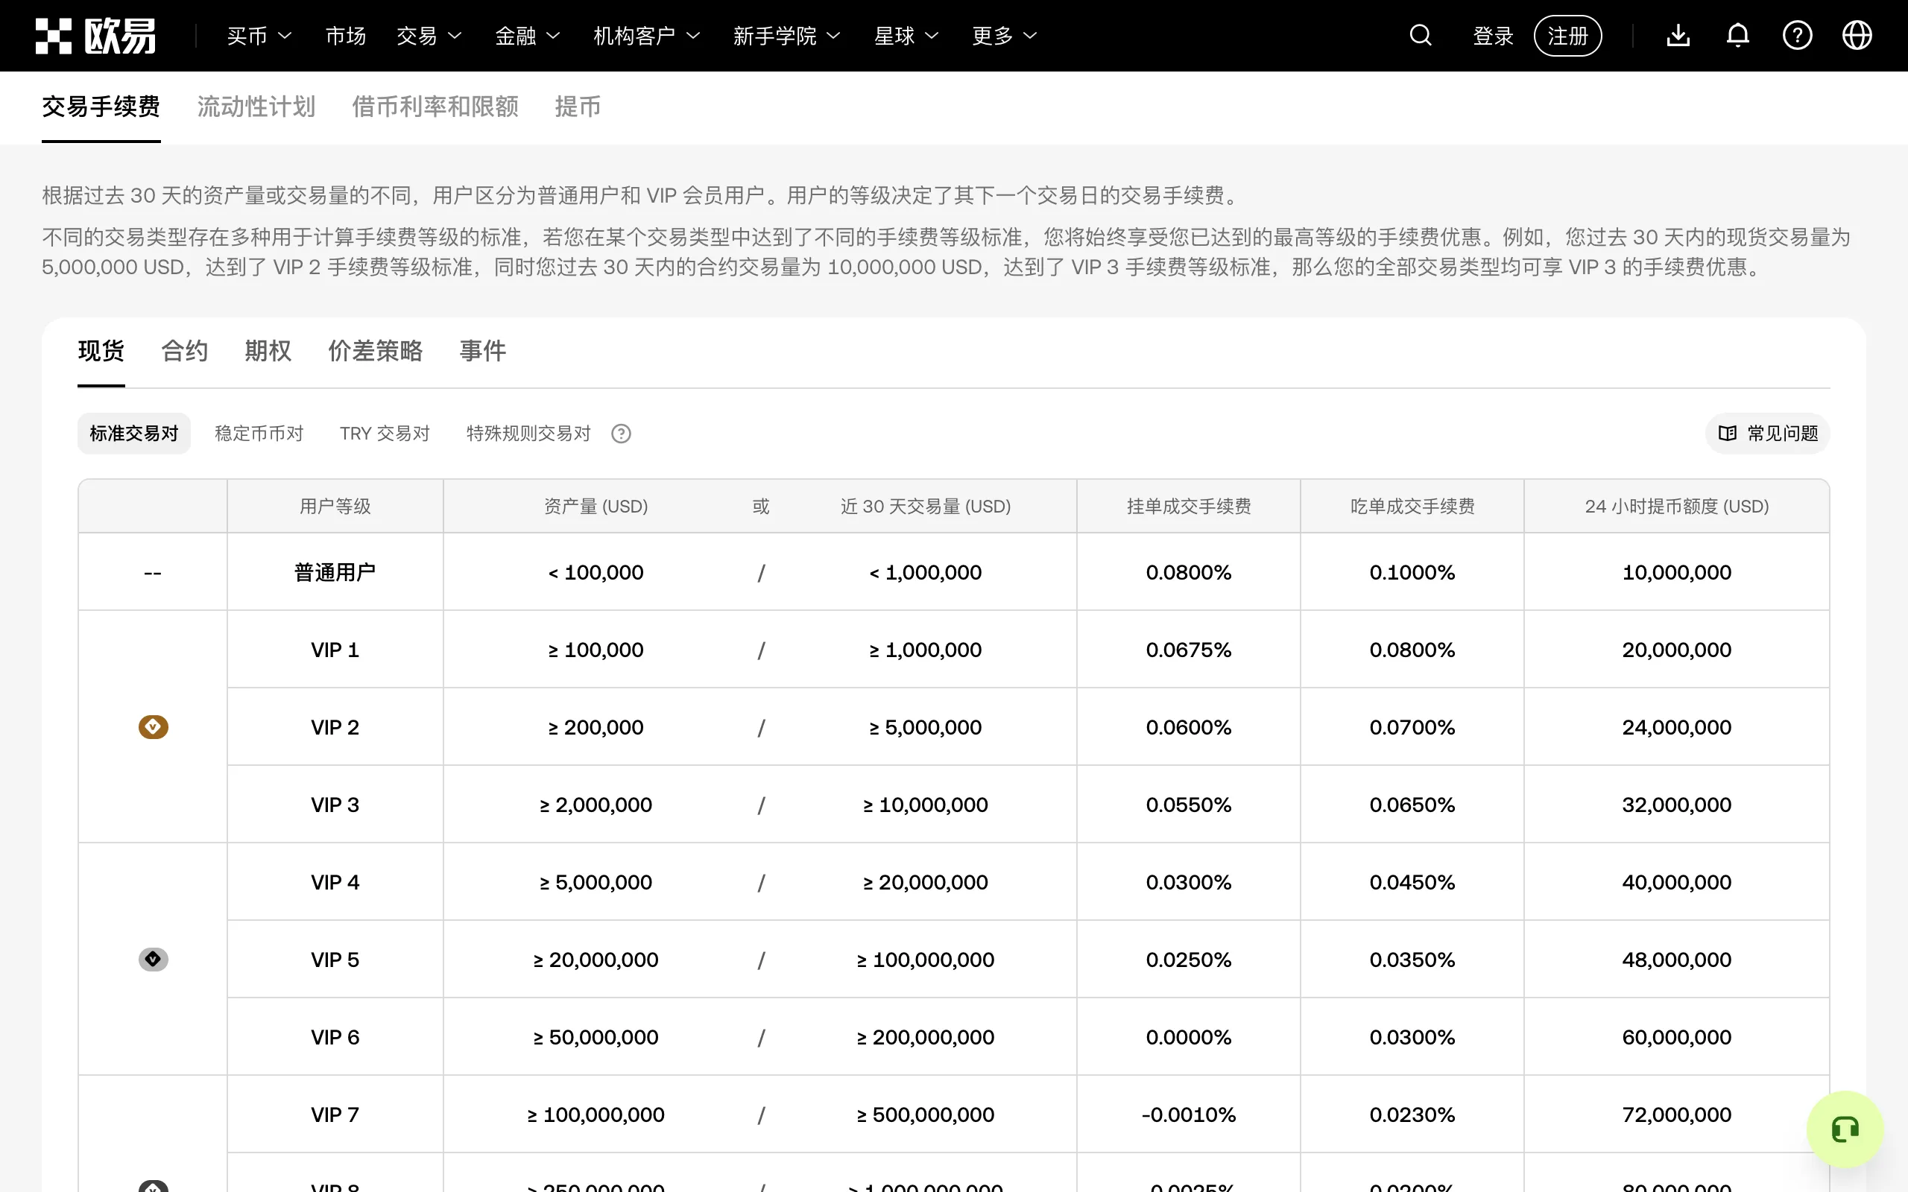Screen dimensions: 1908x1192
Task: Switch to the 合约 tab
Action: click(185, 351)
